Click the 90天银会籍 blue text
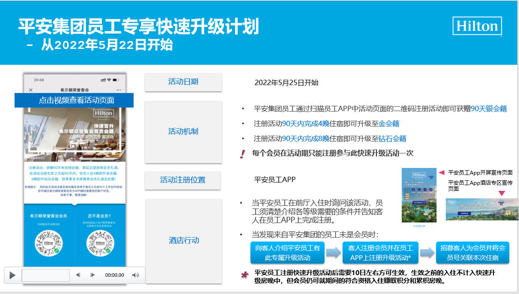Image resolution: width=519 pixels, height=294 pixels. click(489, 109)
